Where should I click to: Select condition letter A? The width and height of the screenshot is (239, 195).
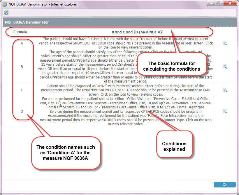22,43
